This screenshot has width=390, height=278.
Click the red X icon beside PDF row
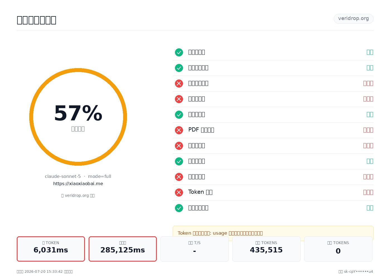pos(179,130)
